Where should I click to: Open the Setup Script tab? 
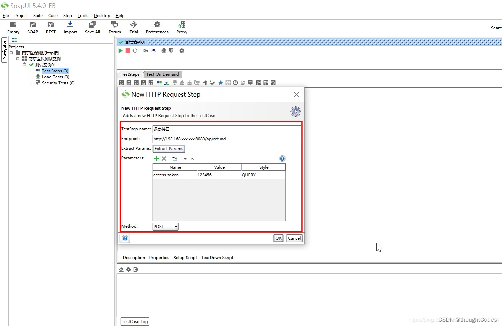(x=185, y=258)
